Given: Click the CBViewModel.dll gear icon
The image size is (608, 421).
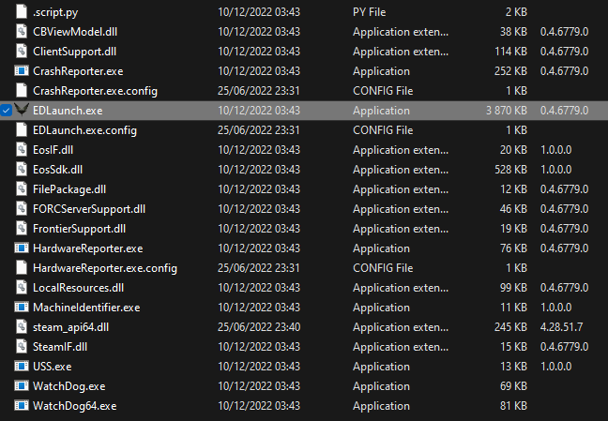Looking at the screenshot, I should click(22, 31).
